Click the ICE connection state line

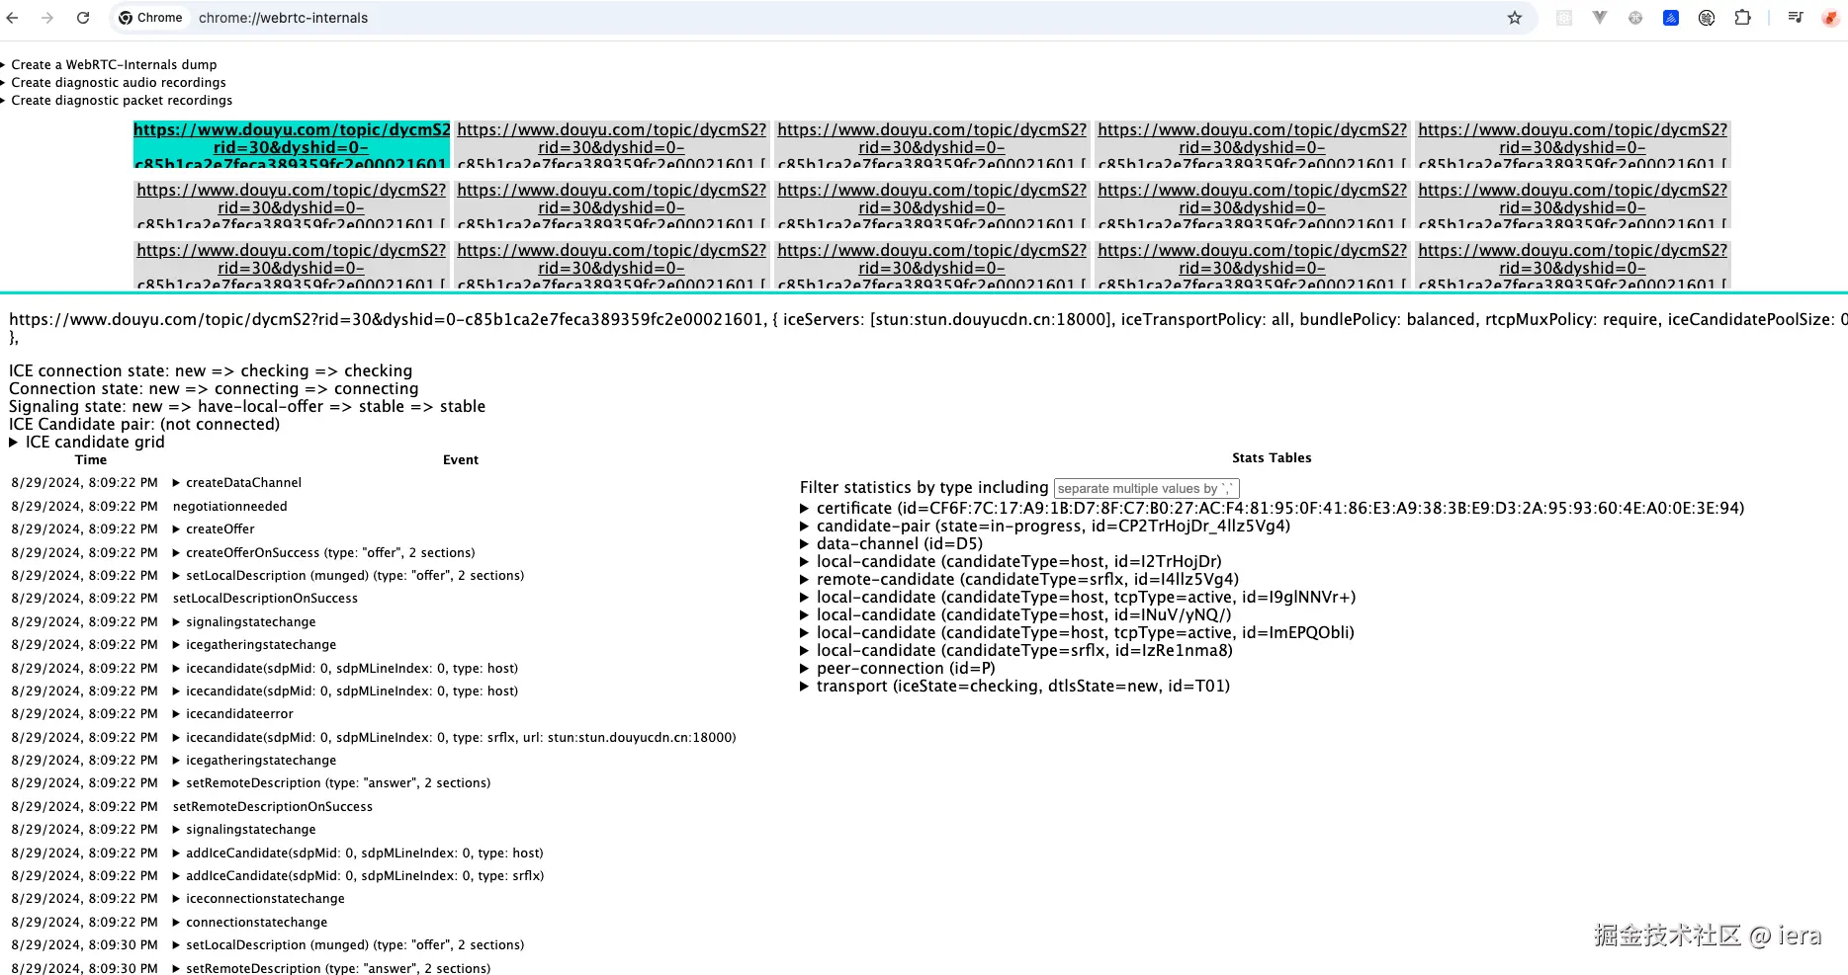211,371
